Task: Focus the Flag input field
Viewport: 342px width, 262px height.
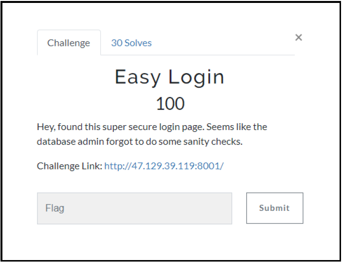Action: (x=134, y=208)
